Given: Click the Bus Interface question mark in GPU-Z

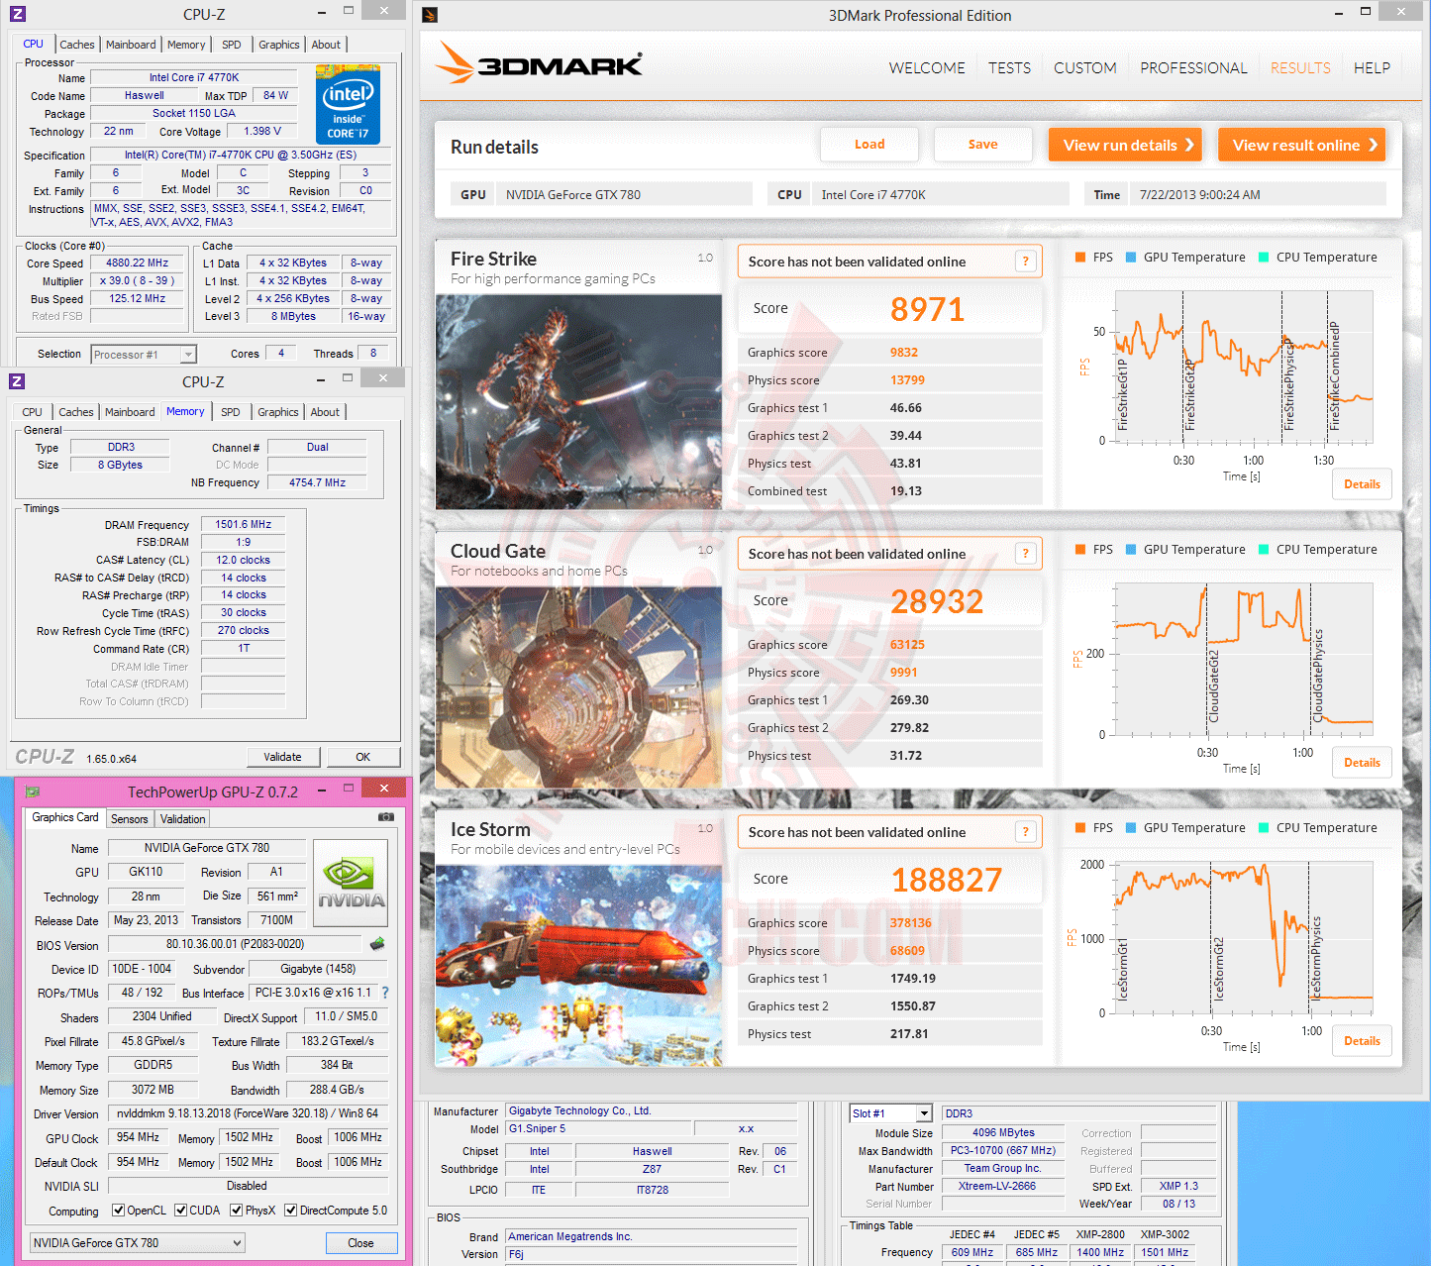Looking at the screenshot, I should coord(385,993).
